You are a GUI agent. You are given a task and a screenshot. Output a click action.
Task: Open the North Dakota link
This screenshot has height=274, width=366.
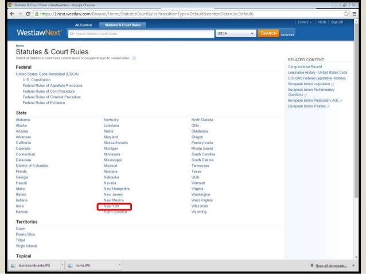[x=202, y=120]
